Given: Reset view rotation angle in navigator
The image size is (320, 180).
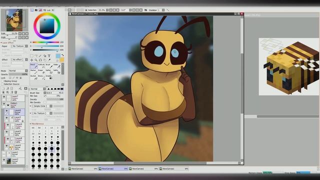Looking at the screenshot, I should coord(26,37).
